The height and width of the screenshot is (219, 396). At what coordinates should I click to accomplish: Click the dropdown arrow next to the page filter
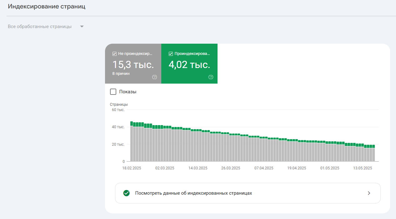coord(82,27)
